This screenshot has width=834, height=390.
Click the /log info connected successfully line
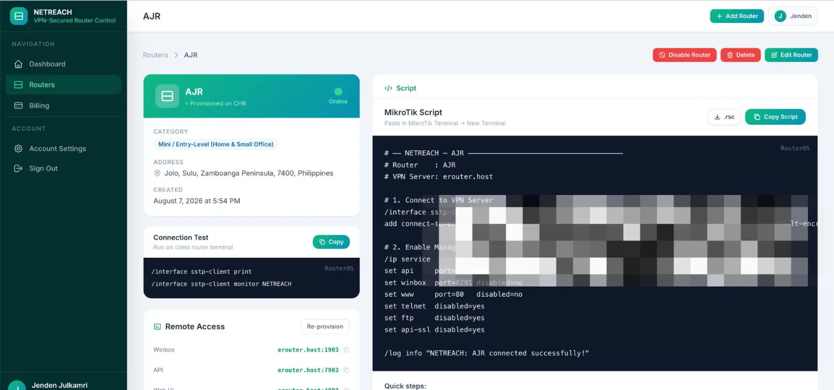tap(487, 353)
